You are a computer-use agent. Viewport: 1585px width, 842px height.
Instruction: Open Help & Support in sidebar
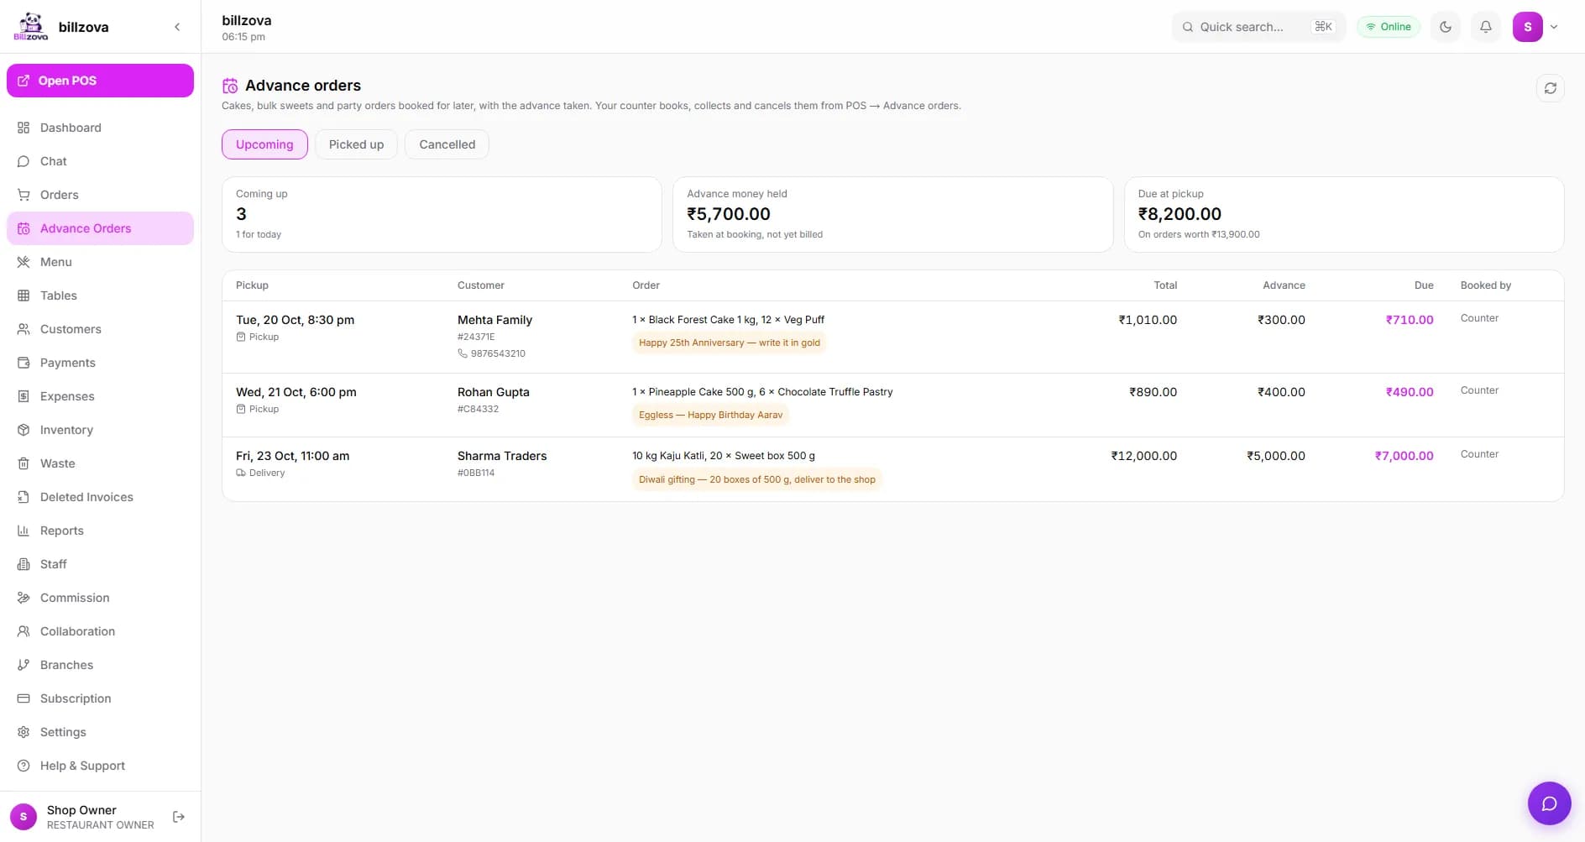[x=100, y=766]
